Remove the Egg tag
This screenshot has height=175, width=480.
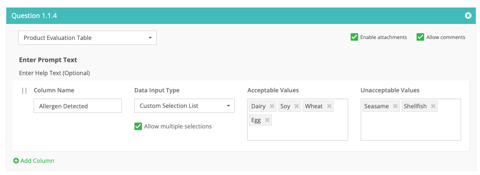[x=267, y=120]
